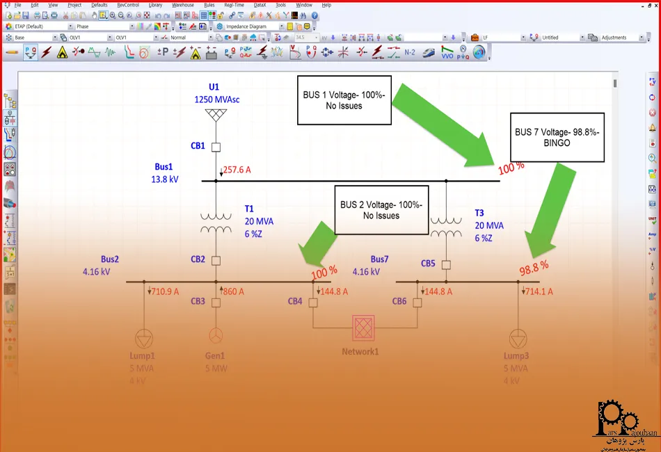The height and width of the screenshot is (452, 661).
Task: Select the Battery Sizing mode icon
Action: 212,52
